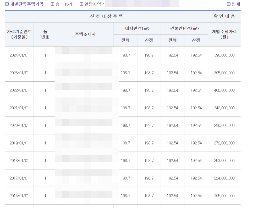The height and width of the screenshot is (208, 253).
Task: Click the 398,000,000 price value cell
Action: [224, 55]
